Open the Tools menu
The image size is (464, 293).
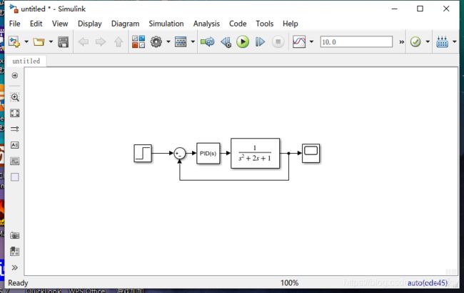pyautogui.click(x=265, y=24)
